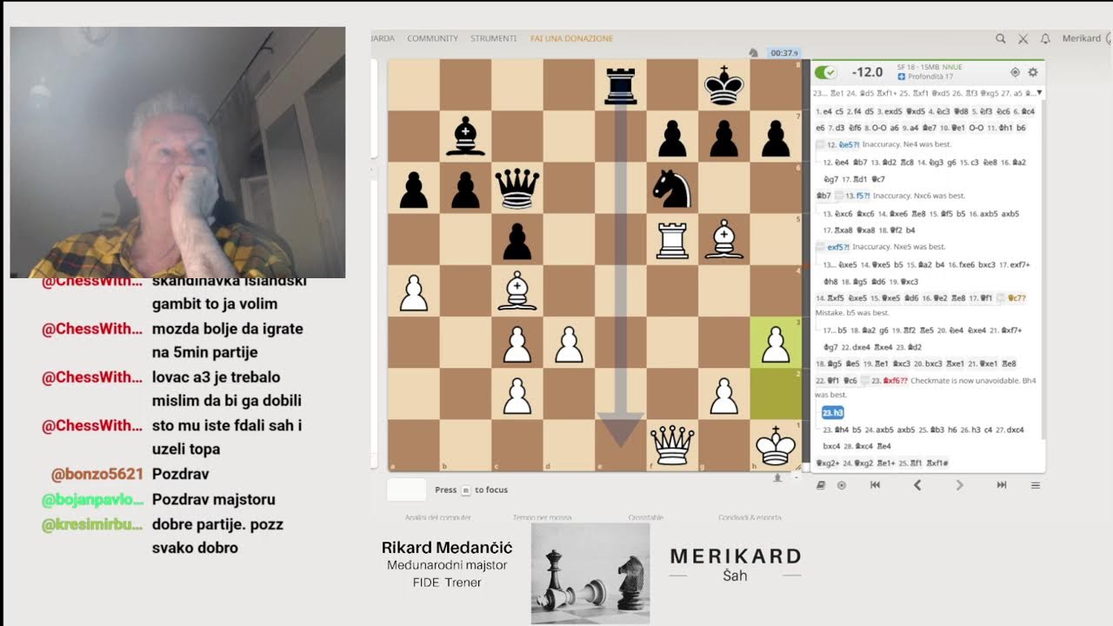Click the knight icon beside the clock

pyautogui.click(x=752, y=53)
